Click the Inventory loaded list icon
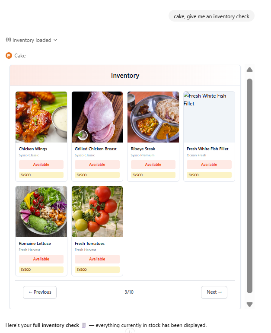Viewport: 271px width, 333px height. (8, 40)
